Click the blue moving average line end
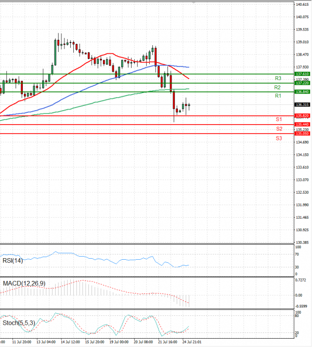The height and width of the screenshot is (347, 312). (189, 67)
